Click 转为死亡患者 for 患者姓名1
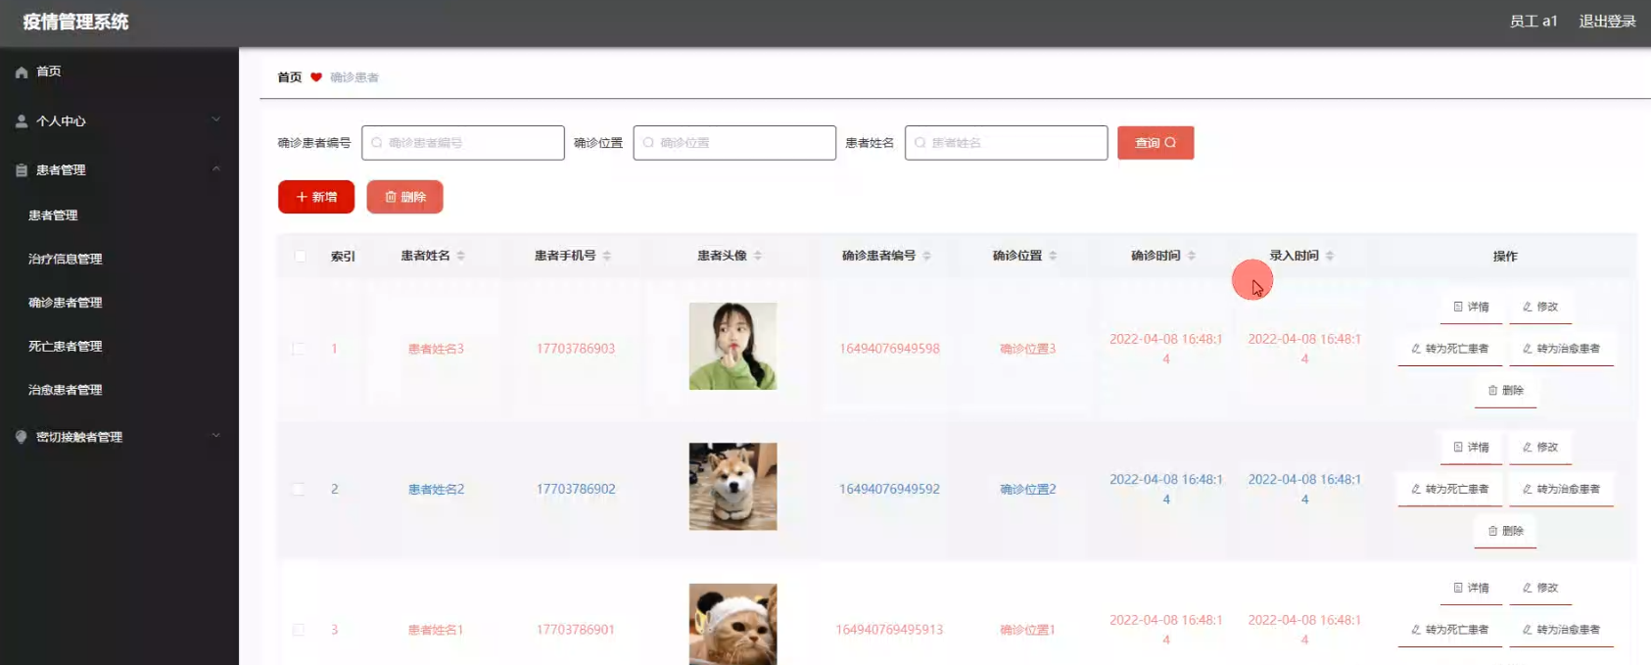 1450,630
